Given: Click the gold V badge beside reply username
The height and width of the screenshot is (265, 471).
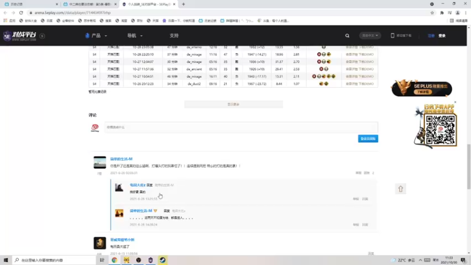Looking at the screenshot, I should [x=155, y=211].
